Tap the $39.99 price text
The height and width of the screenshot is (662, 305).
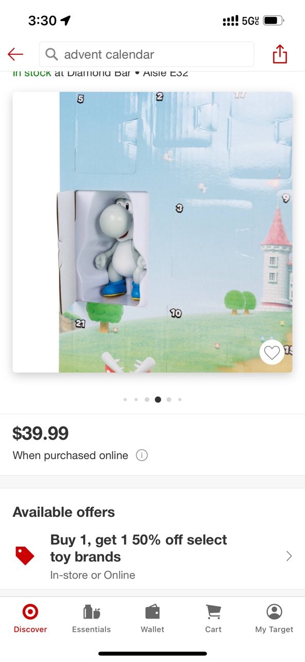(x=40, y=433)
